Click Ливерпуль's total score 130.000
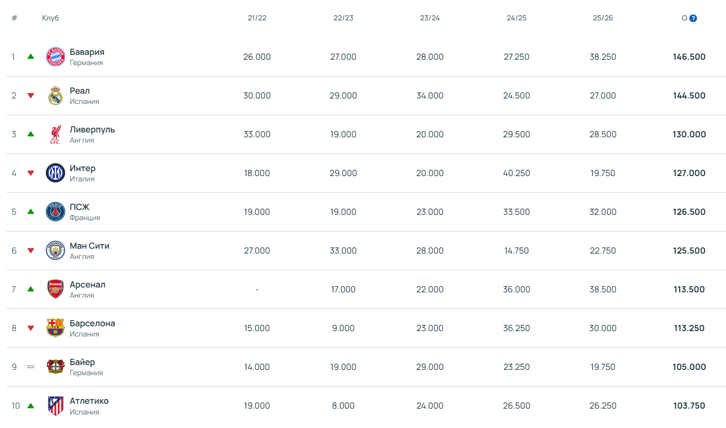Viewport: 726px width, 428px height. [x=689, y=135]
